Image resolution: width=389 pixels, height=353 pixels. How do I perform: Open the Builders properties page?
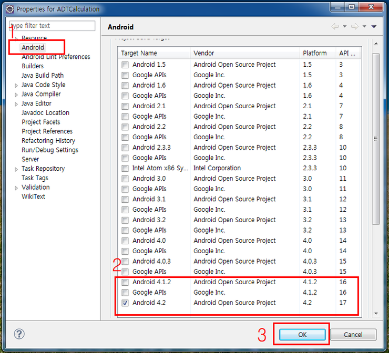coord(33,66)
